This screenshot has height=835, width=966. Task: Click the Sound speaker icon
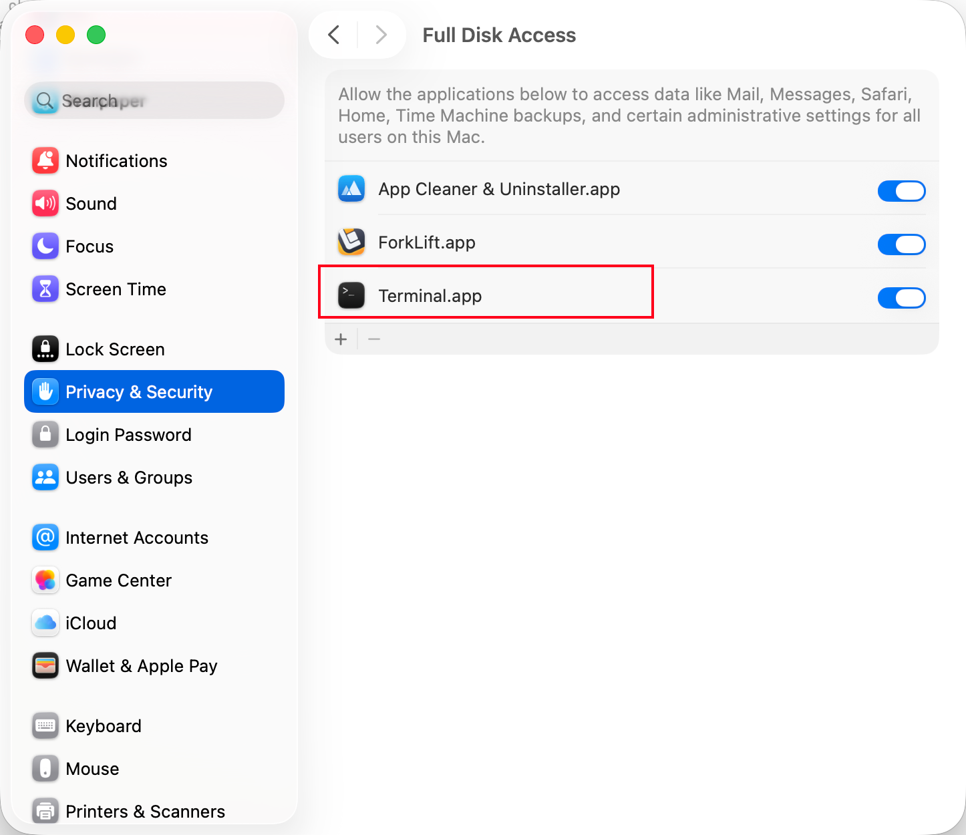point(45,204)
